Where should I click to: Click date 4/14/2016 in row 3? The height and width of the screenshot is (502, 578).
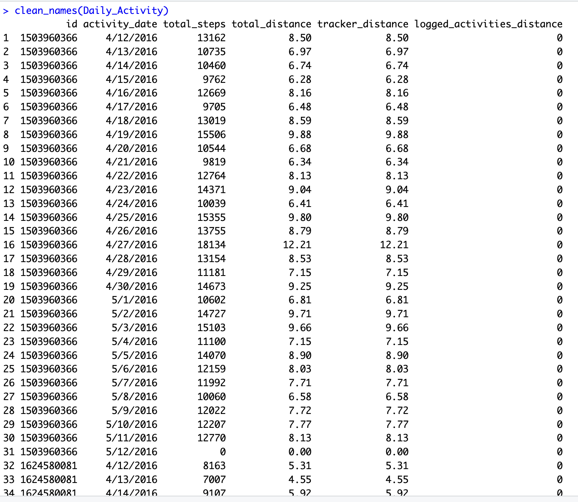(132, 66)
